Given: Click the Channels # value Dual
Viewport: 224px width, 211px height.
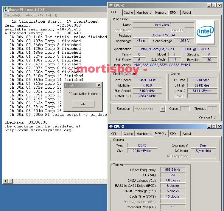Looking at the screenshot, I should coord(203,145).
